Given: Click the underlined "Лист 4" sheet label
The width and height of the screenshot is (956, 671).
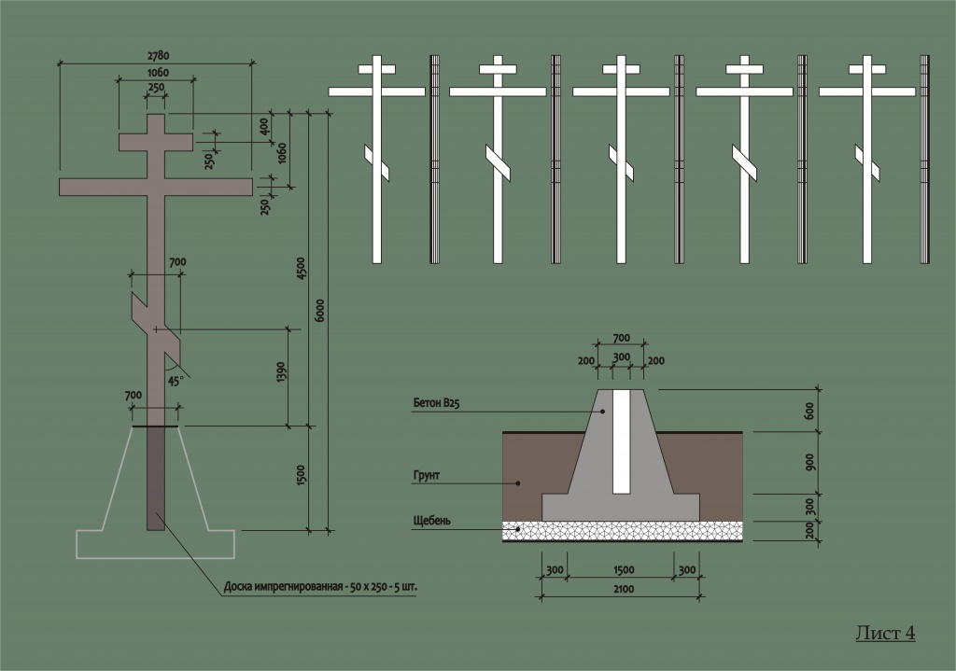Looking at the screenshot, I should coord(884,633).
